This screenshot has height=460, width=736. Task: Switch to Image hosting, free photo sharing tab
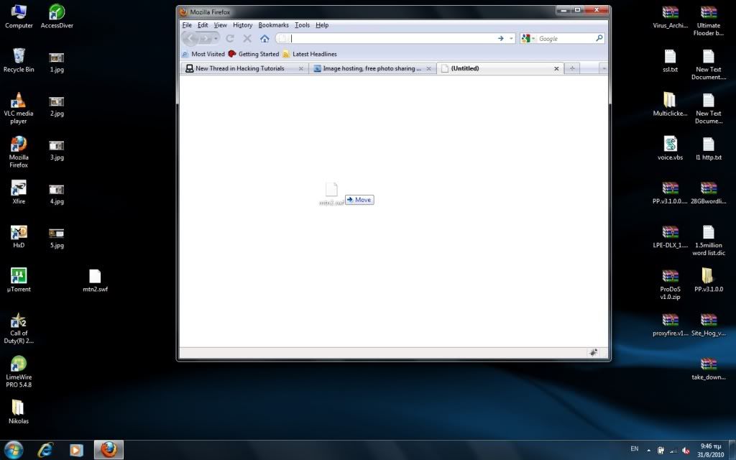click(373, 68)
